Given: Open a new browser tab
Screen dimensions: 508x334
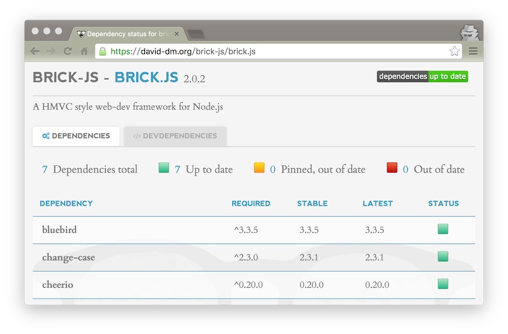Looking at the screenshot, I should [195, 34].
